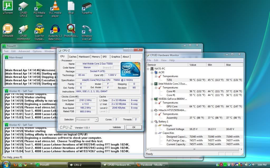This screenshot has height=168, width=270.
Task: Collapse the Voltages node under Battery 1
Action: point(156,125)
